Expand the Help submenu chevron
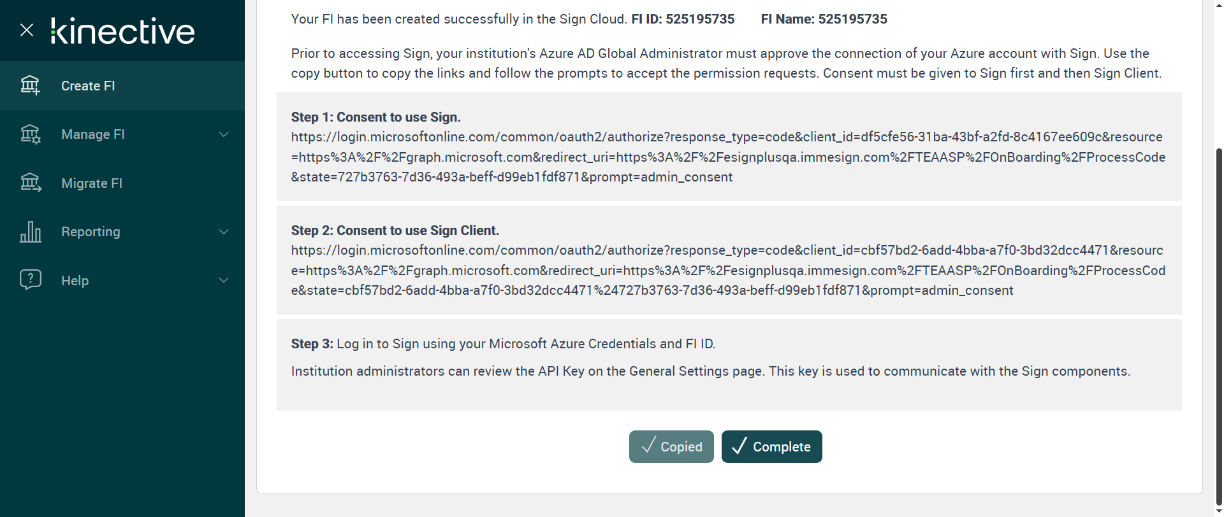 224,280
